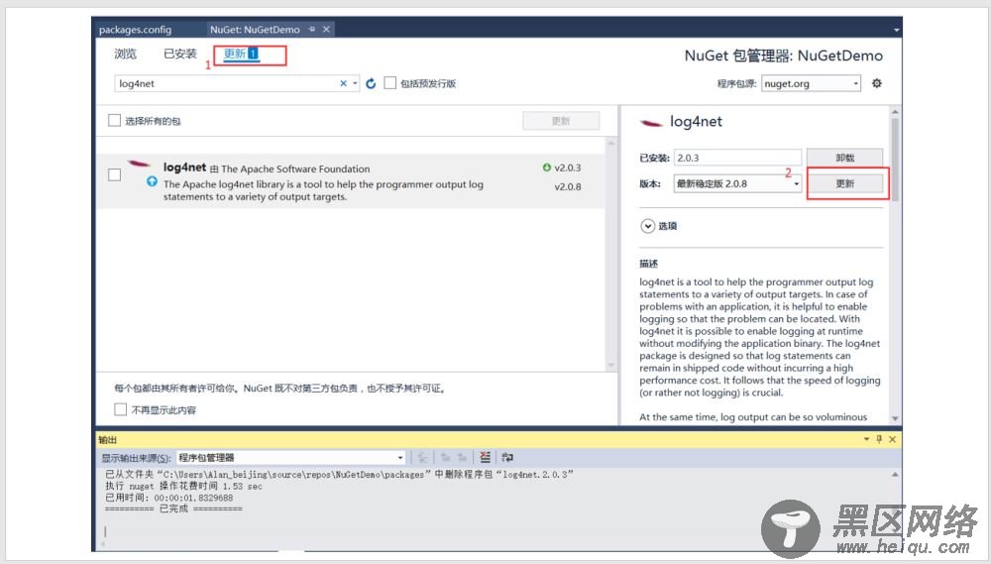Close the output panel
This screenshot has width=991, height=564.
[x=893, y=439]
